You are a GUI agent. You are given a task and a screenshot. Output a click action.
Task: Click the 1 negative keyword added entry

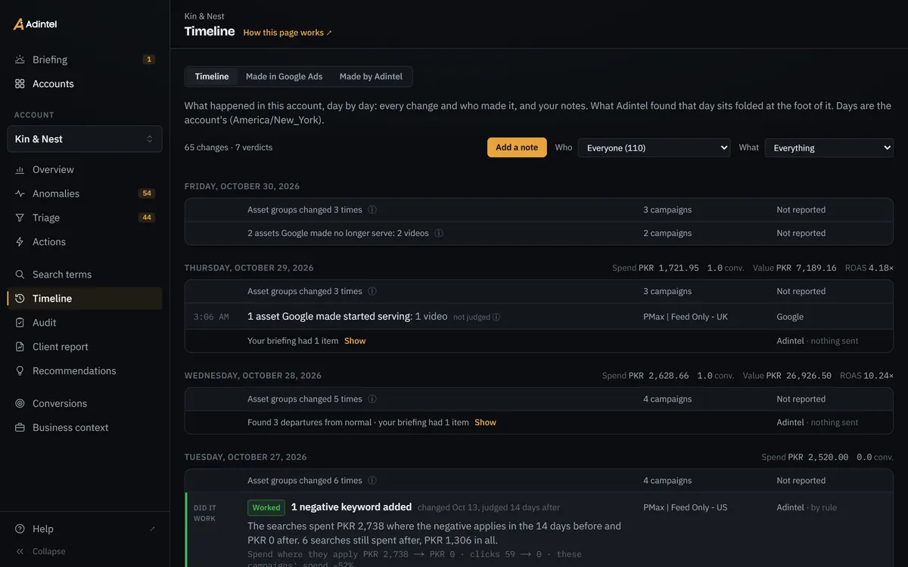point(351,507)
